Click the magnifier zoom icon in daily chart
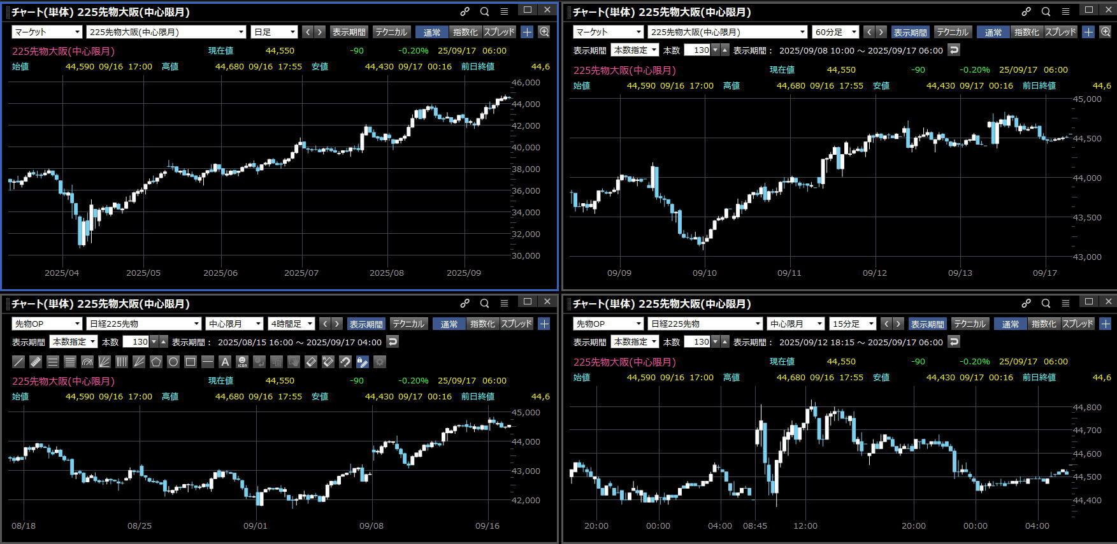This screenshot has height=544, width=1117. coord(544,32)
